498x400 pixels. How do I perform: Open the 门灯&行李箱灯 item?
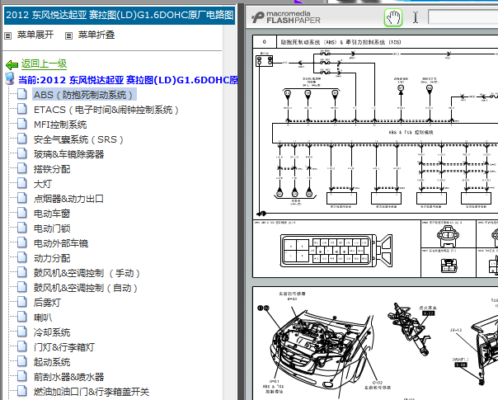64,347
